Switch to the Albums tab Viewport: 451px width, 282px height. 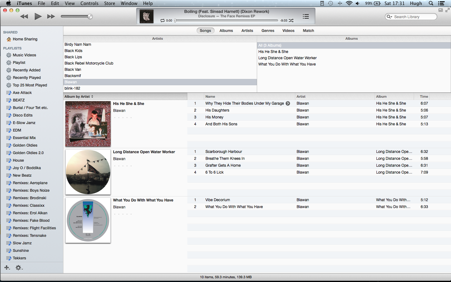point(226,31)
